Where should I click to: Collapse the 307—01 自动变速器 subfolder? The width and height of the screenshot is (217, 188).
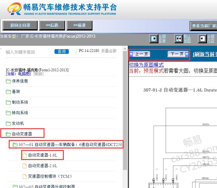[x=70, y=144]
